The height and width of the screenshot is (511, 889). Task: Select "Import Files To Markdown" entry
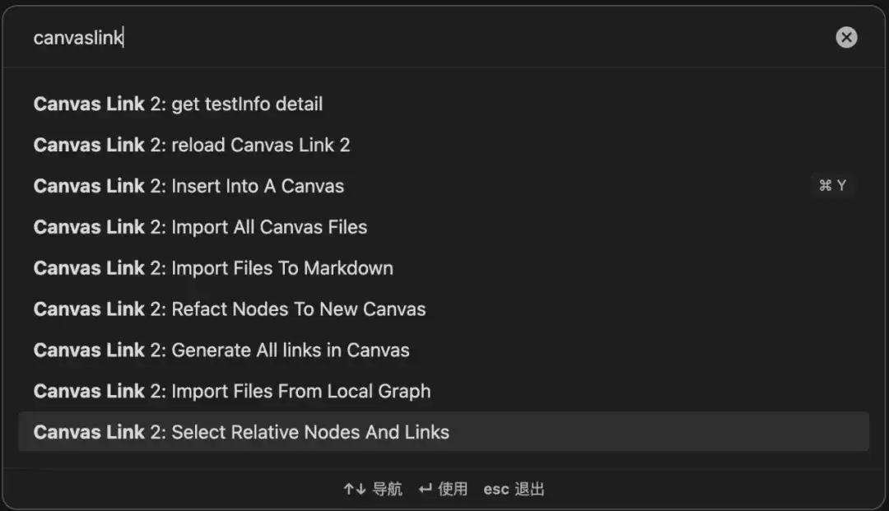click(x=212, y=267)
